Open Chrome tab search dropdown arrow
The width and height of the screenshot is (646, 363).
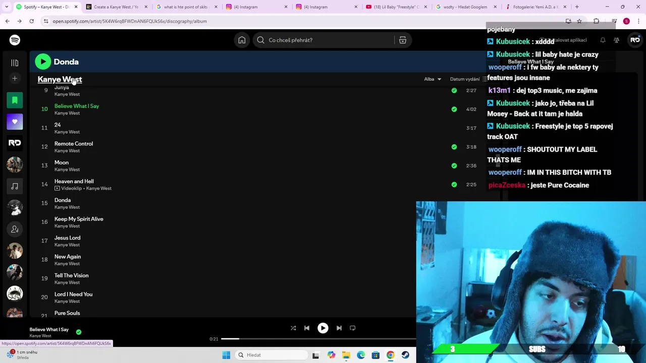pos(7,7)
